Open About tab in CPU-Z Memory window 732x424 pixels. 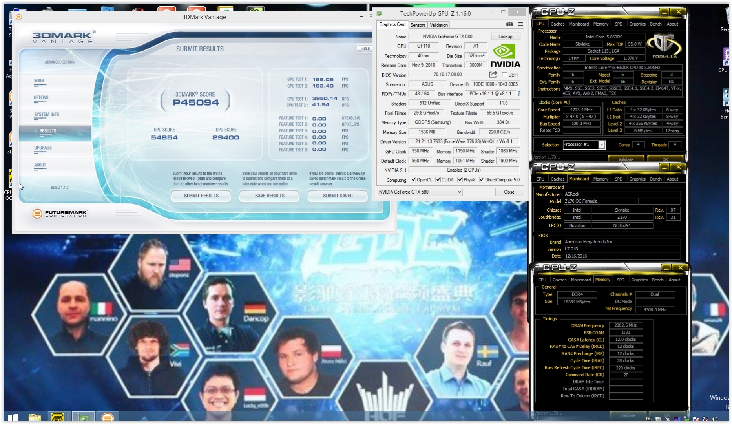click(x=674, y=280)
